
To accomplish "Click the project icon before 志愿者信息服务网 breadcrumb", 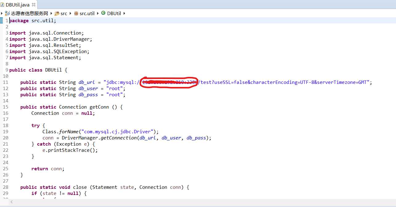I will click(7, 13).
